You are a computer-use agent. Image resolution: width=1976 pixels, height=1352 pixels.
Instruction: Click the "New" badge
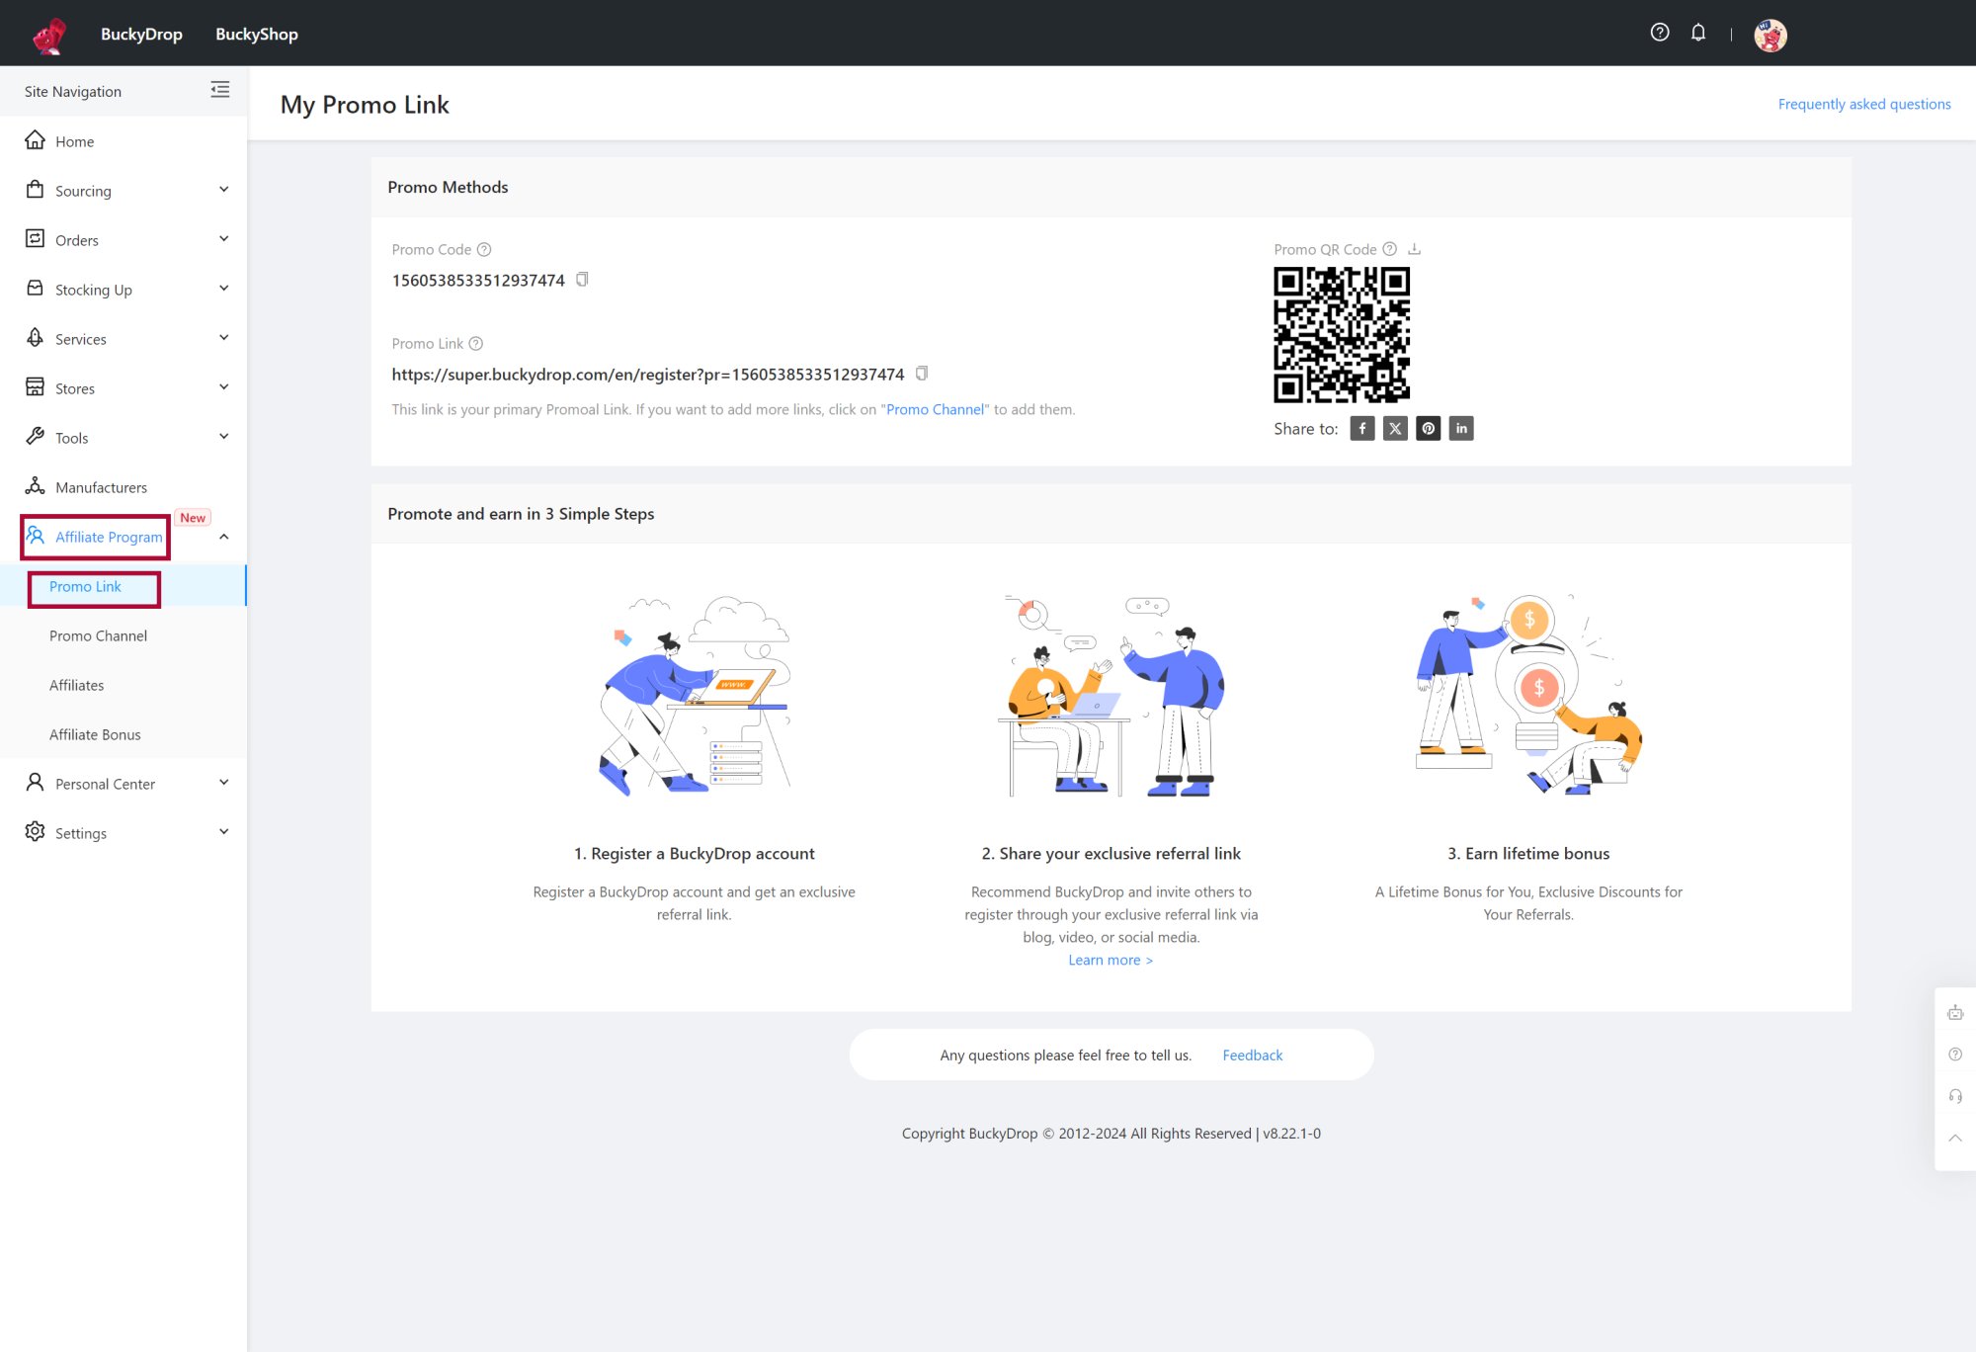coord(193,517)
